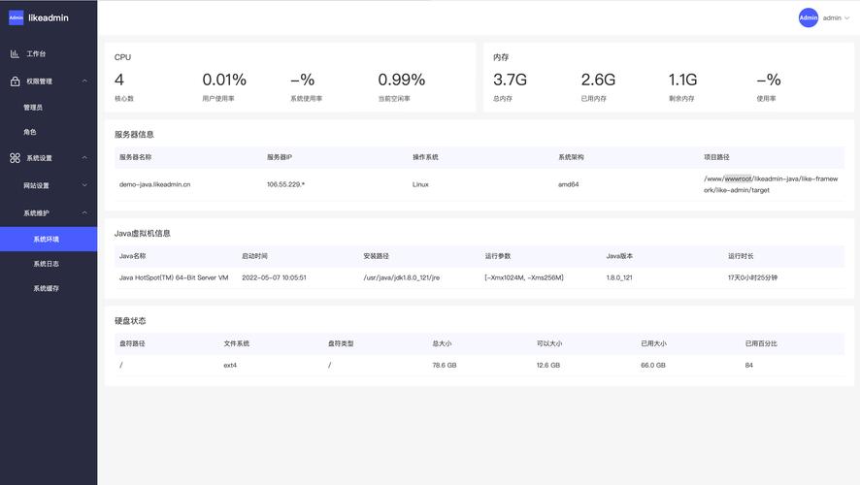Expand the 网站设置 submenu chevron
This screenshot has width=860, height=485.
pyautogui.click(x=84, y=185)
